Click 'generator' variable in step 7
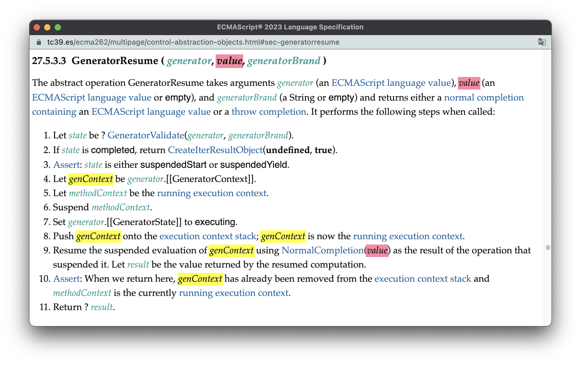The width and height of the screenshot is (581, 365). tap(86, 222)
